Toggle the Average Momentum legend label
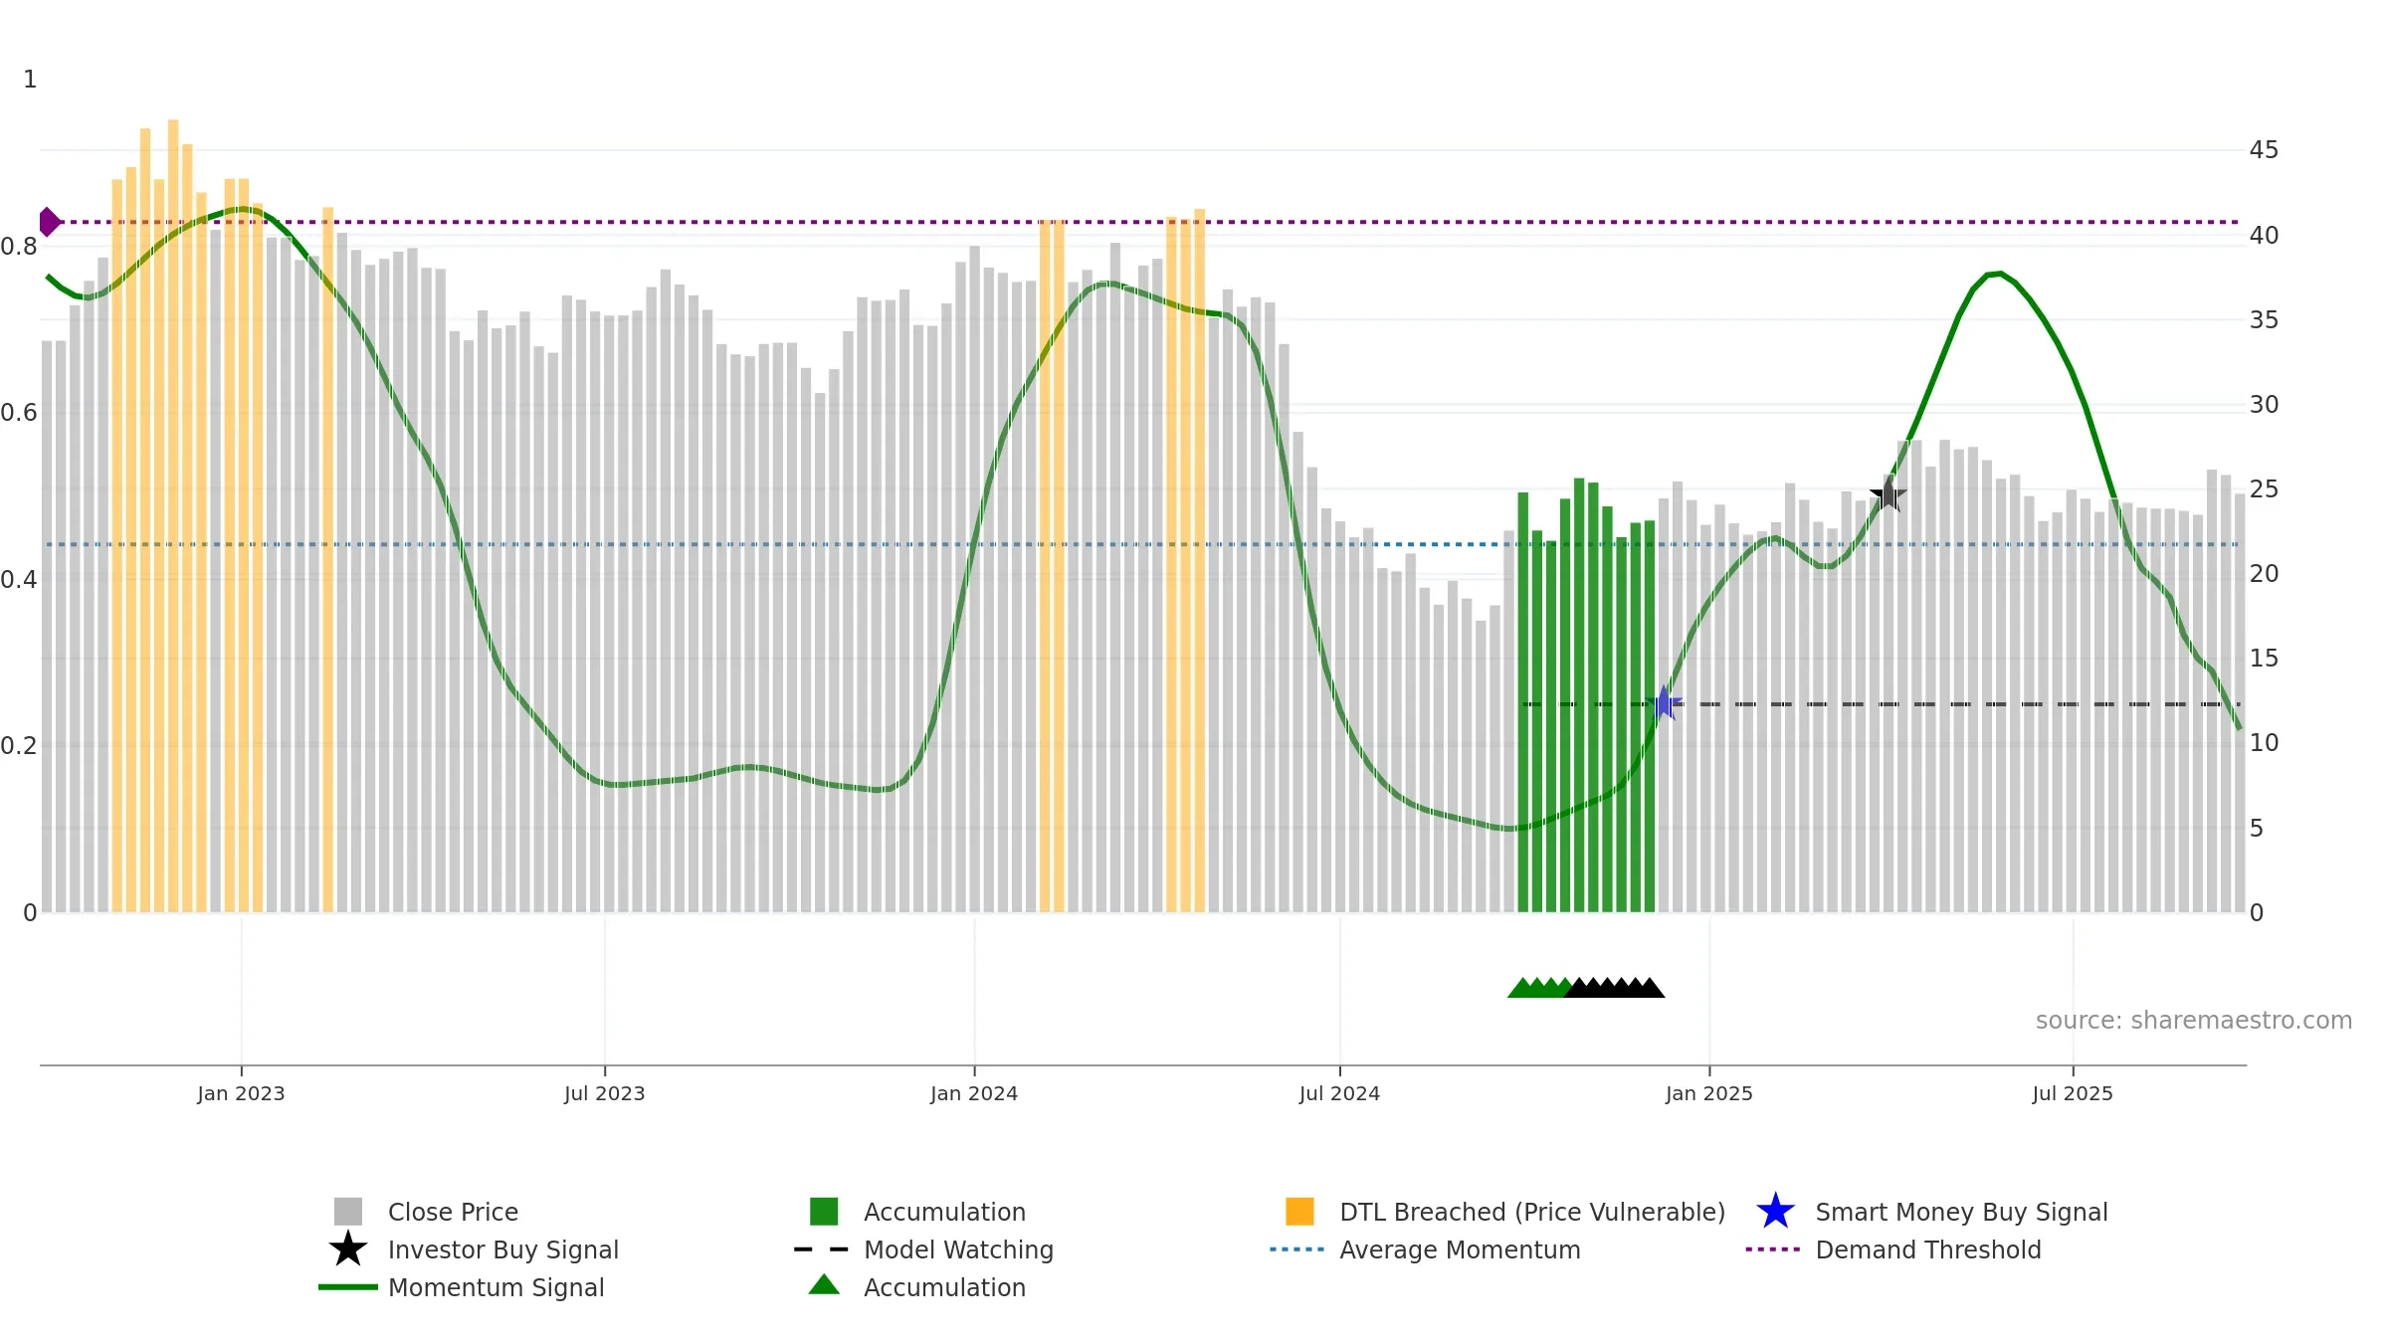The image size is (2388, 1343). [x=1460, y=1249]
